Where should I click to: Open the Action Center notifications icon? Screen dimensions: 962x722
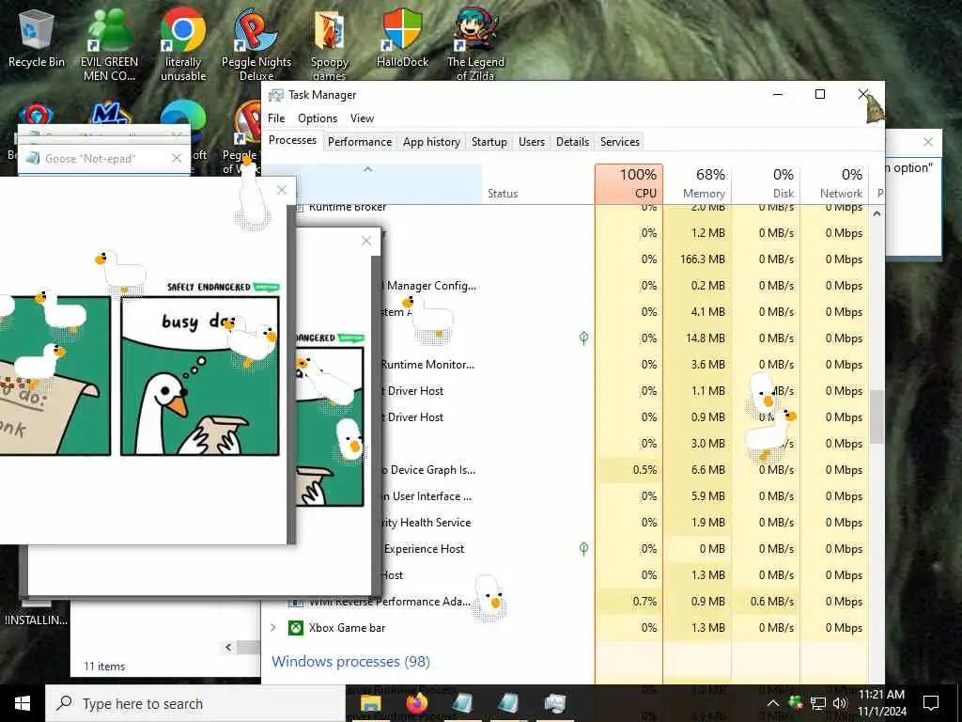931,703
